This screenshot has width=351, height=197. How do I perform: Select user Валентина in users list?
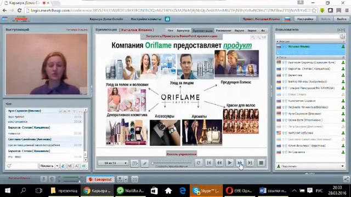[x=310, y=76]
